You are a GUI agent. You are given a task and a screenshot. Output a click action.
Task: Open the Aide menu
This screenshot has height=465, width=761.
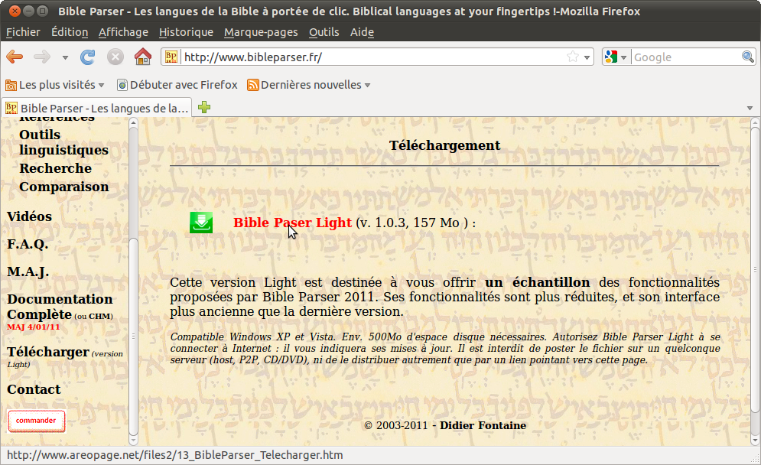(362, 32)
